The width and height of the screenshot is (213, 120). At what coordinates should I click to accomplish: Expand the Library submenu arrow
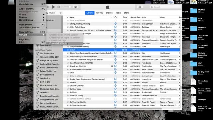point(44,14)
